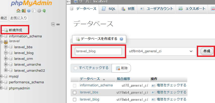
Task: Collapse laravel_blog in the navigation tree
Action: point(6,53)
